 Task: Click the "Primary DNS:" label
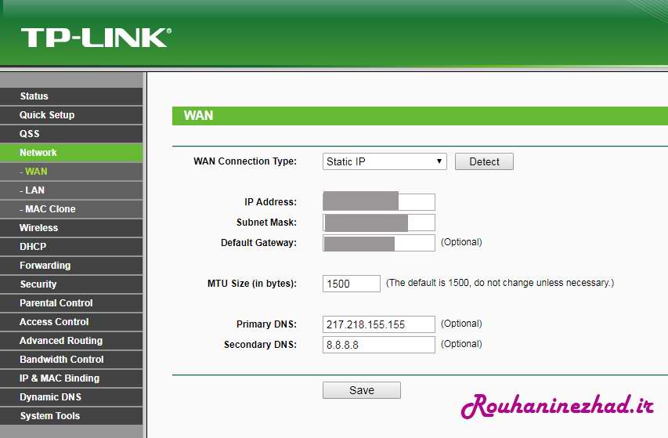(x=266, y=324)
